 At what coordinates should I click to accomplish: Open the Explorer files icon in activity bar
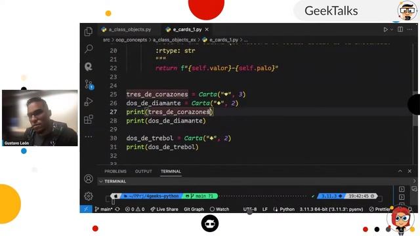[x=89, y=31]
